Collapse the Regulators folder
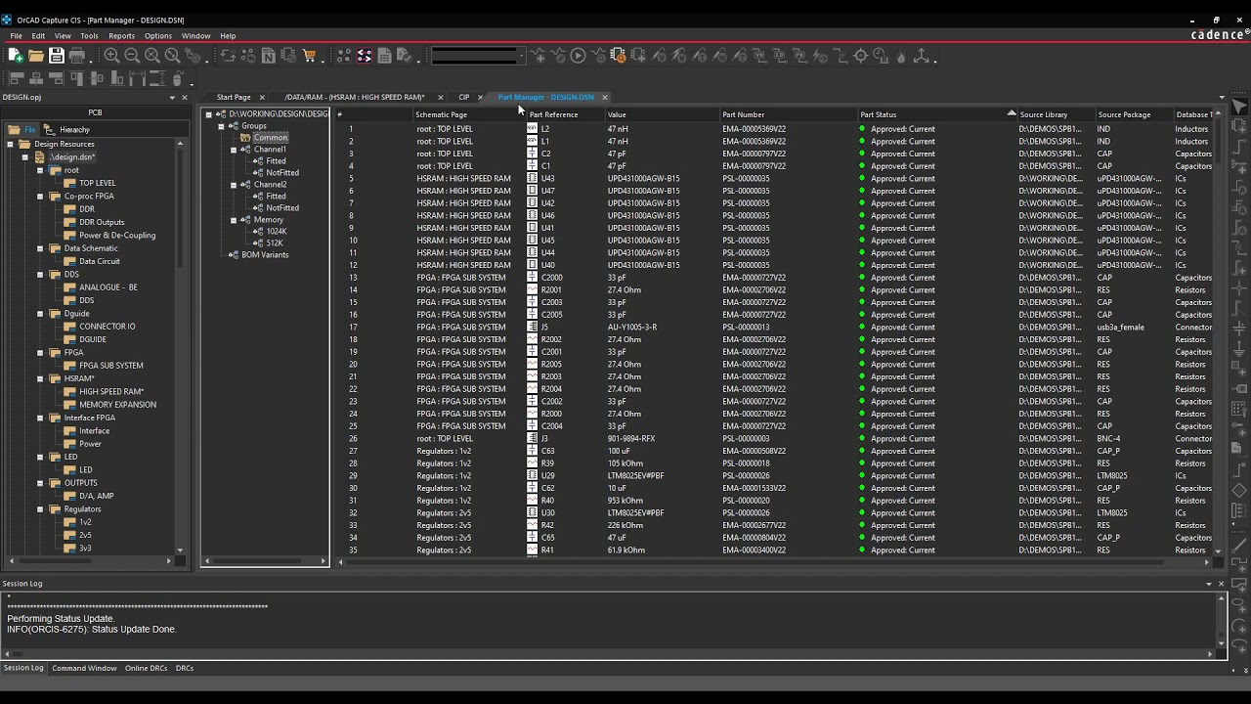 (40, 509)
